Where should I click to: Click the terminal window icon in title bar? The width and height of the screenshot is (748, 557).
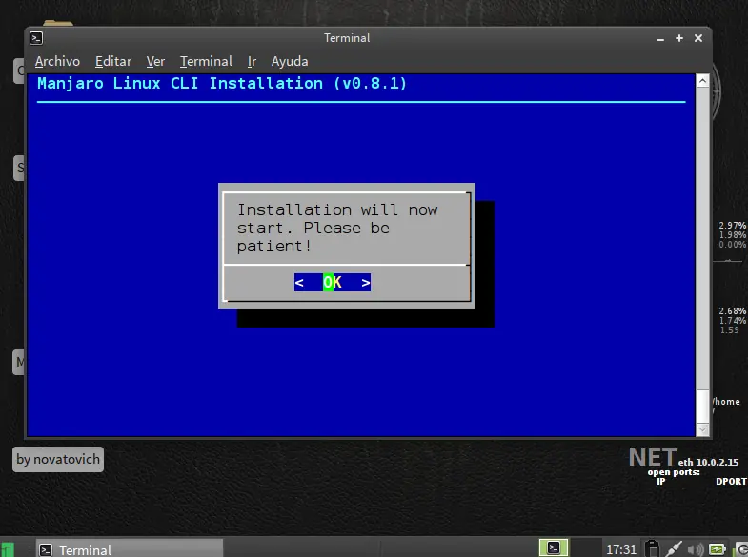click(x=36, y=38)
